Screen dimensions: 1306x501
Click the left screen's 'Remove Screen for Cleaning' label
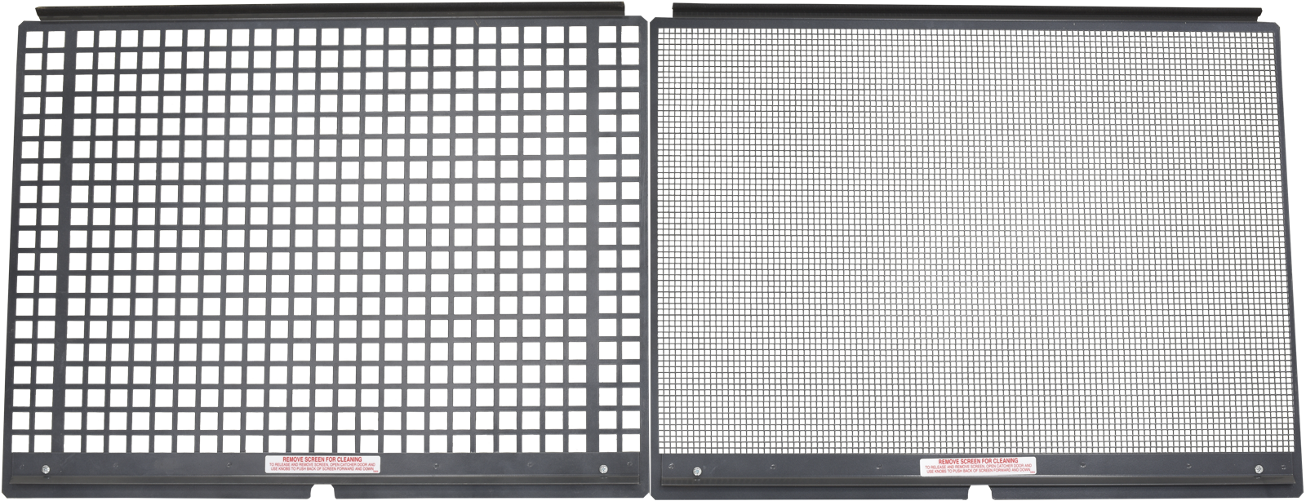[323, 464]
